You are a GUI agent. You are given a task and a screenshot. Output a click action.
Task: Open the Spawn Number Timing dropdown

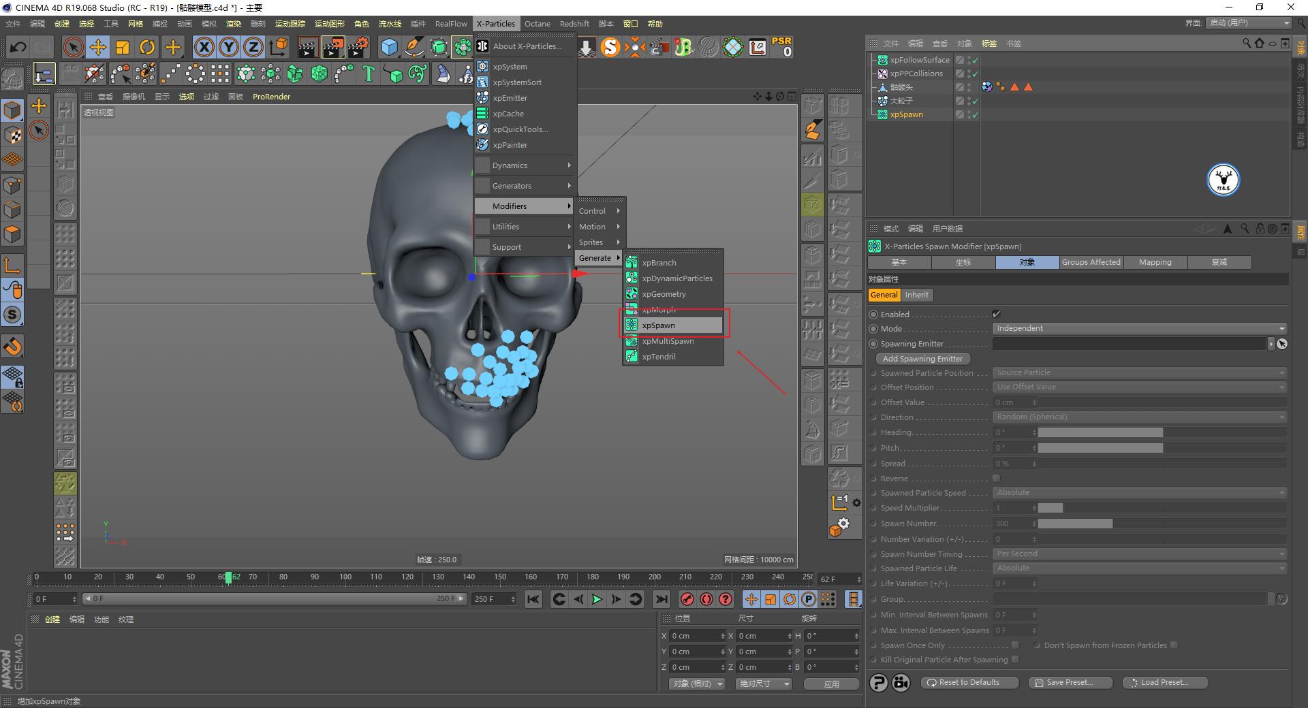1138,553
